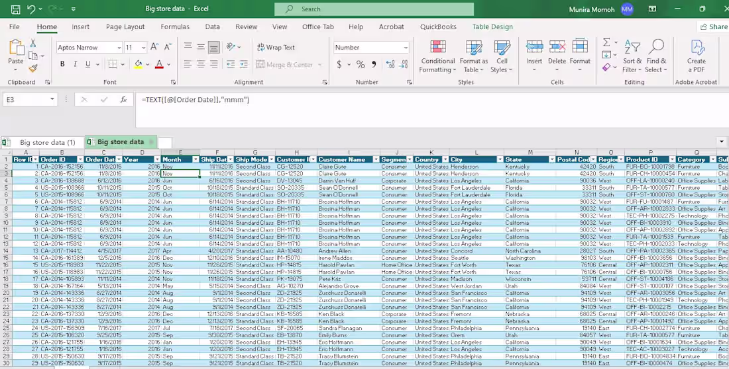Toggle Center alignment
Screen dimensions: 729x369
[201, 65]
